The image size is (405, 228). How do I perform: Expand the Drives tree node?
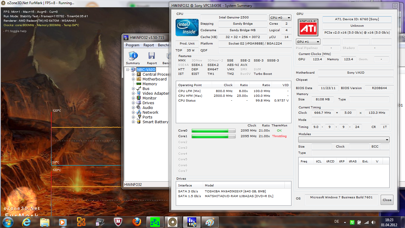(133, 103)
